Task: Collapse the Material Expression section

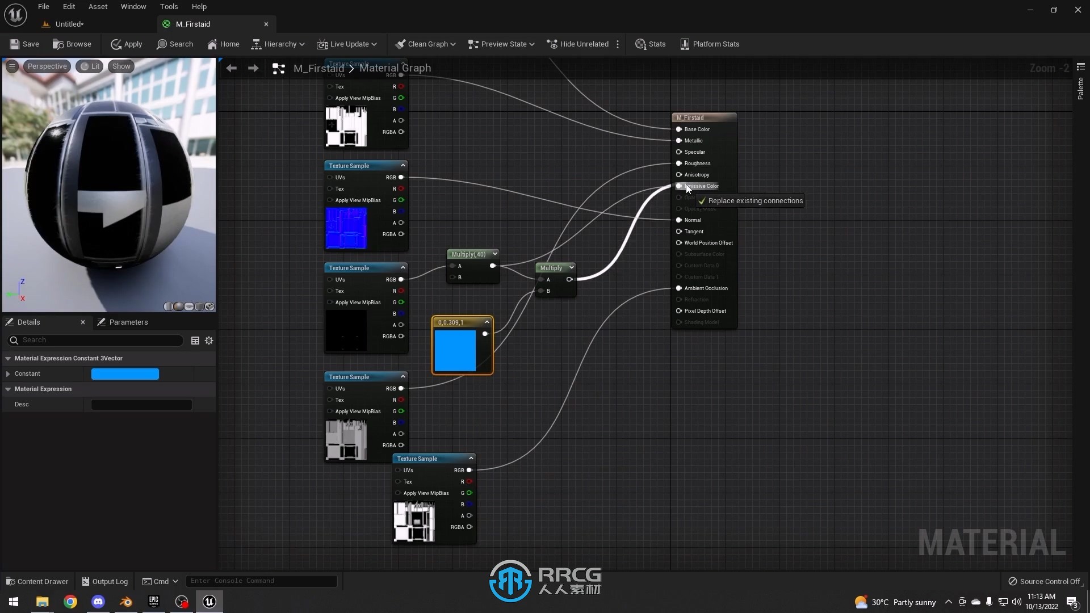Action: point(8,389)
